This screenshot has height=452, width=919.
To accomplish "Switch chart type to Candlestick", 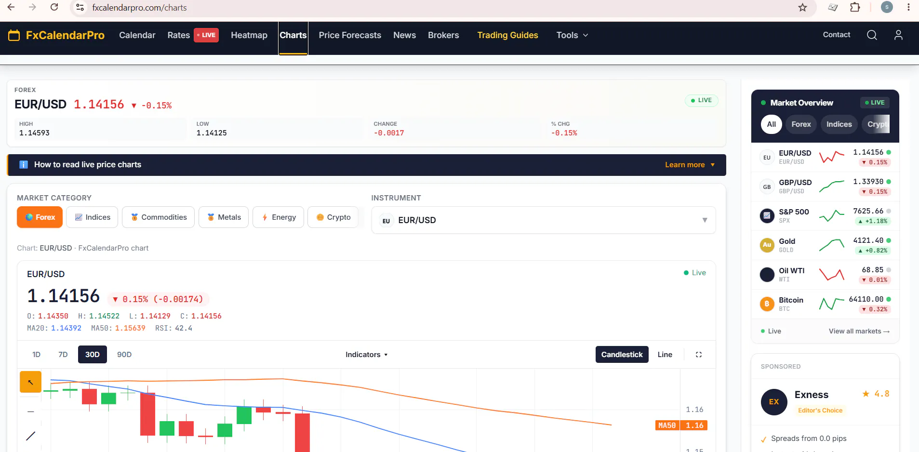I will coord(622,355).
